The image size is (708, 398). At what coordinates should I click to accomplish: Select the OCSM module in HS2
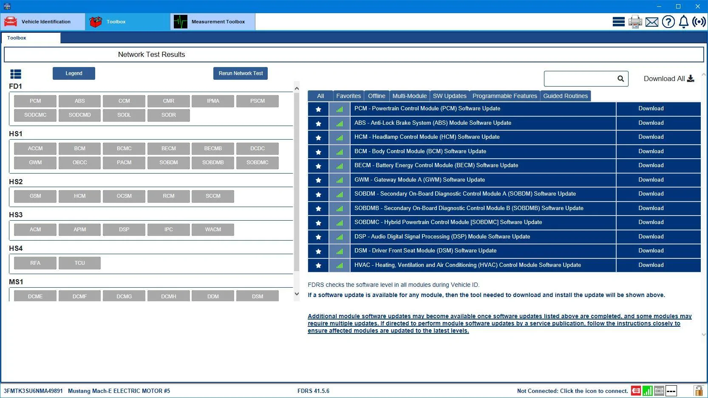click(124, 196)
